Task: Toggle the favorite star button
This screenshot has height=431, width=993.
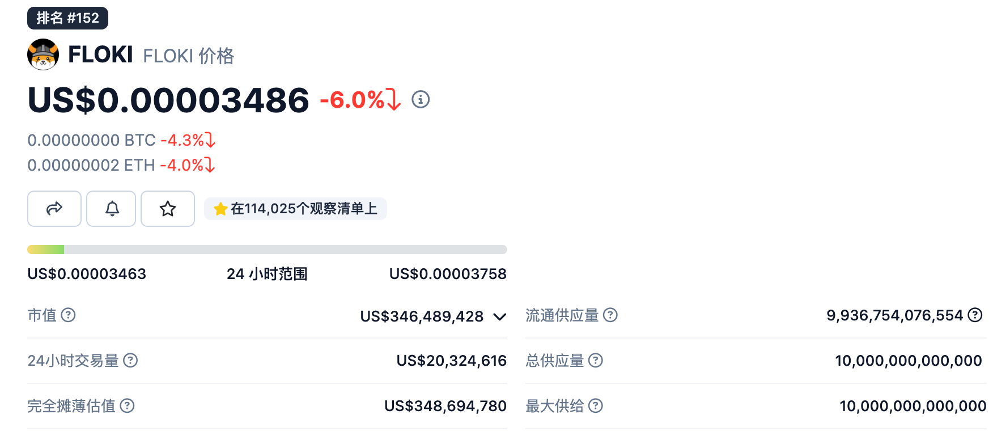Action: coord(168,209)
